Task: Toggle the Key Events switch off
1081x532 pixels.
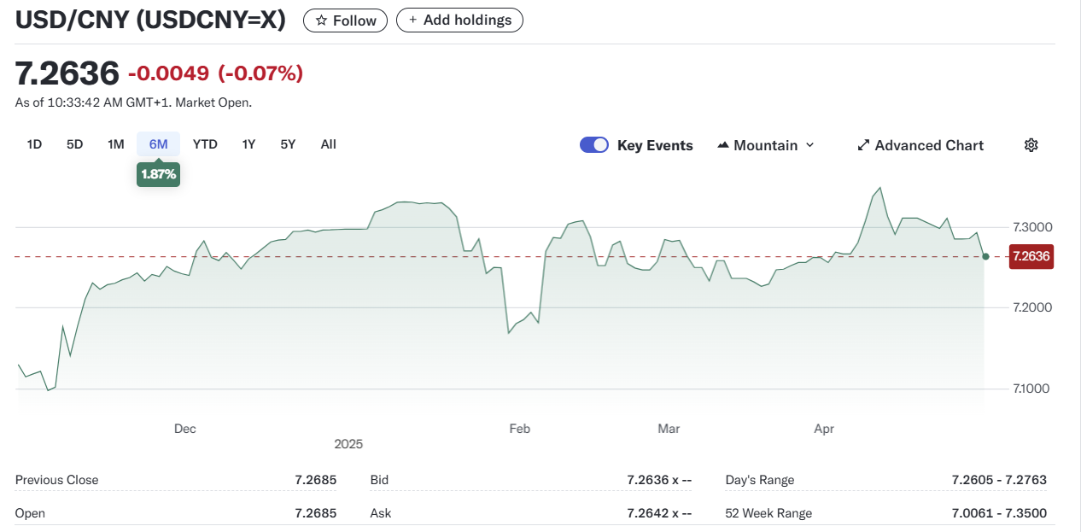Action: [x=594, y=145]
